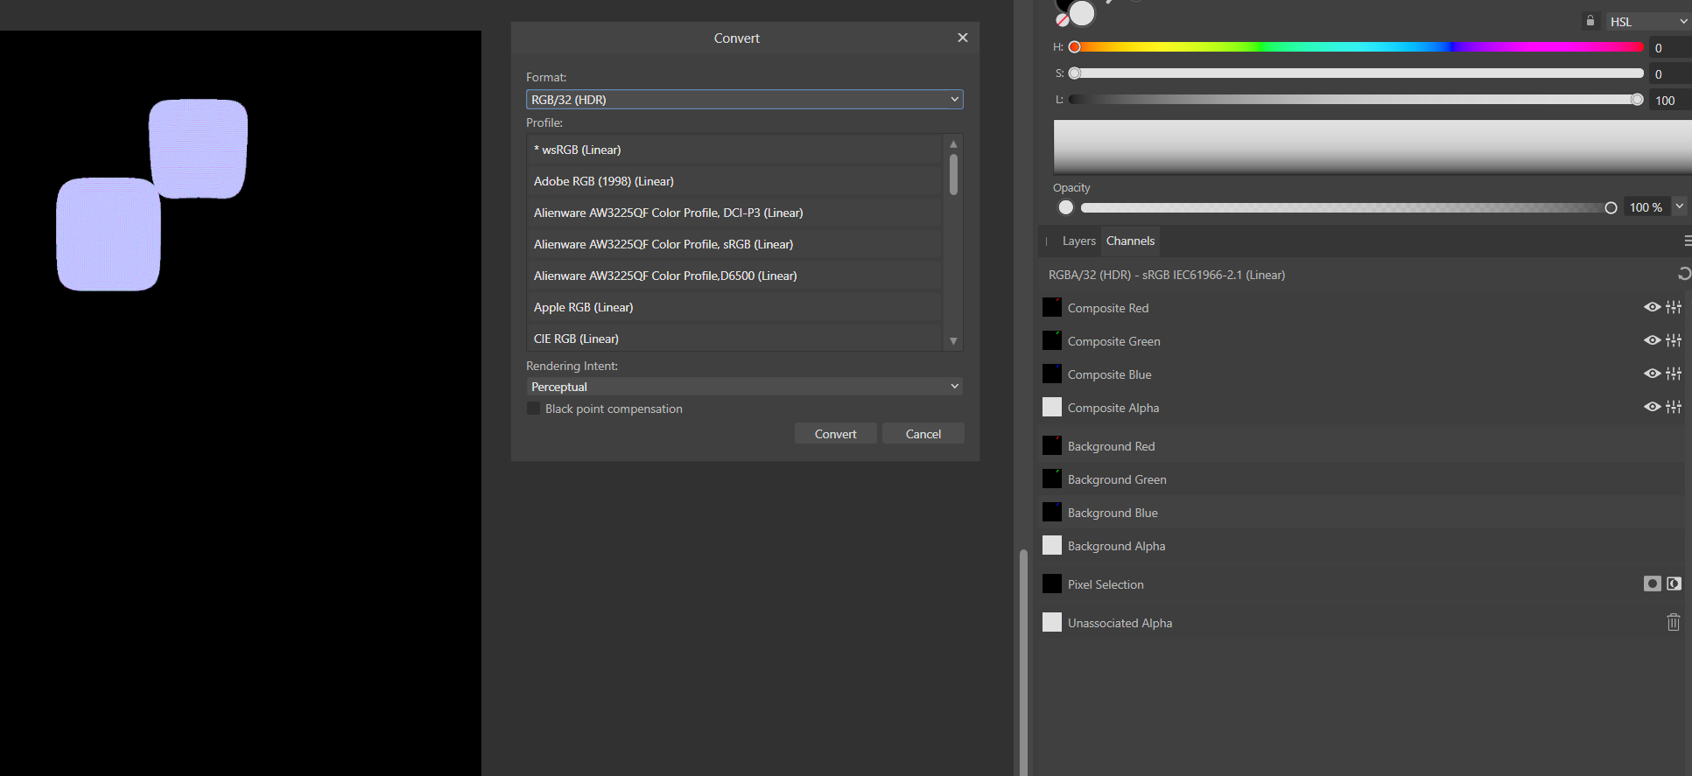
Task: Delete the Unassociated Alpha spare channel
Action: [1673, 622]
